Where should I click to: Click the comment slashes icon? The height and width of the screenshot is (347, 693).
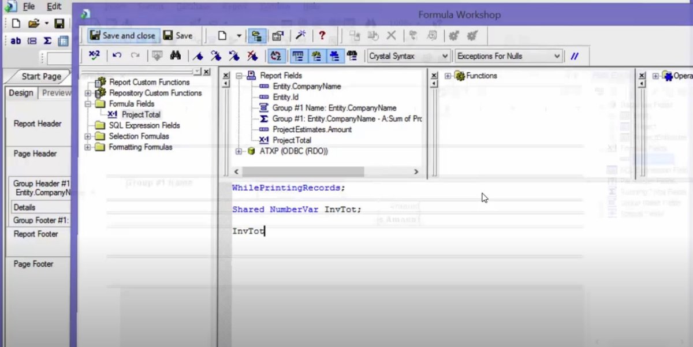tap(575, 56)
